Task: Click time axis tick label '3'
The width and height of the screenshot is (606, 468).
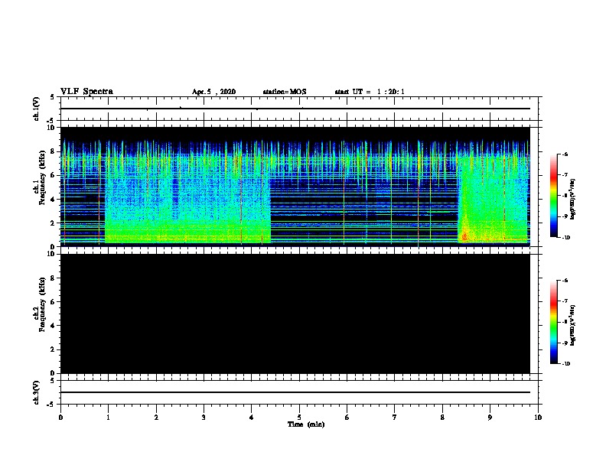Action: 204,418
